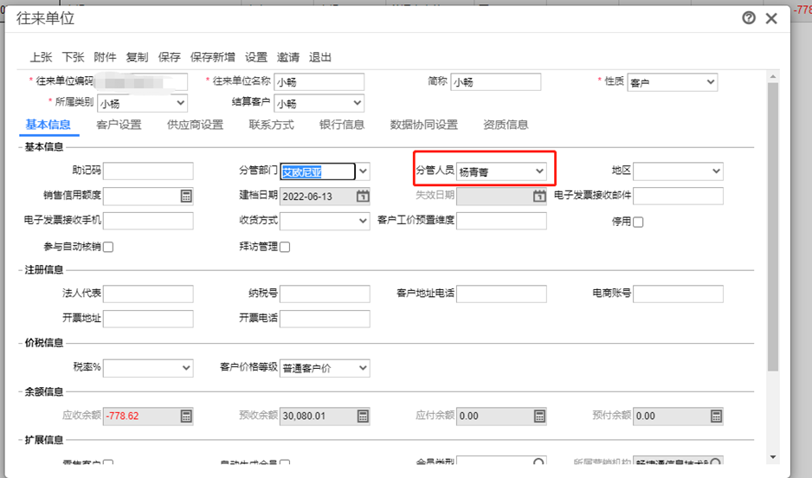Focus the 电商账号 input field
Screen dimensions: 812x478
pos(678,294)
